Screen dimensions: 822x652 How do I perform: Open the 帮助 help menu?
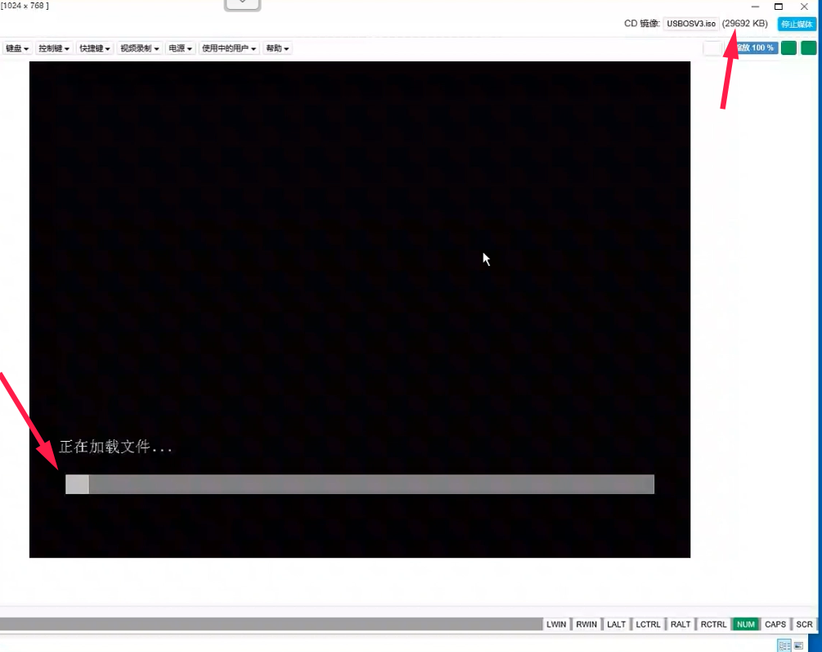pyautogui.click(x=277, y=48)
